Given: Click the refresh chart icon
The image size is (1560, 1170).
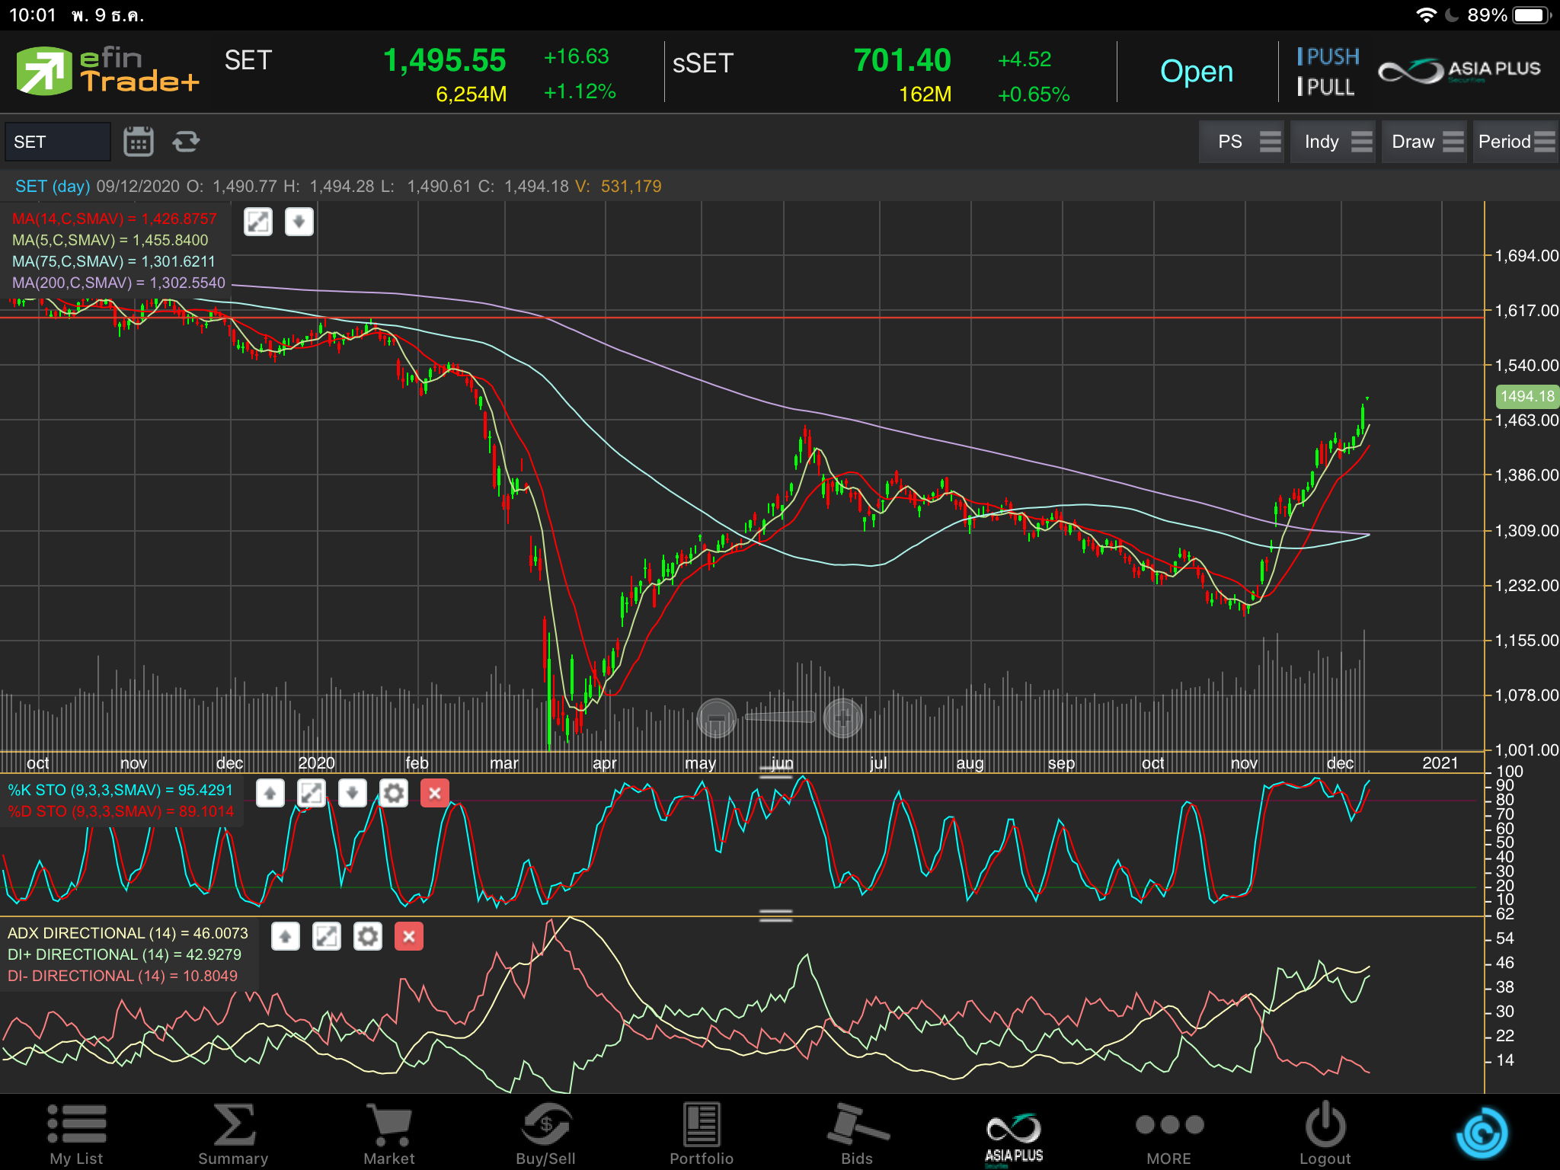Looking at the screenshot, I should 186,142.
